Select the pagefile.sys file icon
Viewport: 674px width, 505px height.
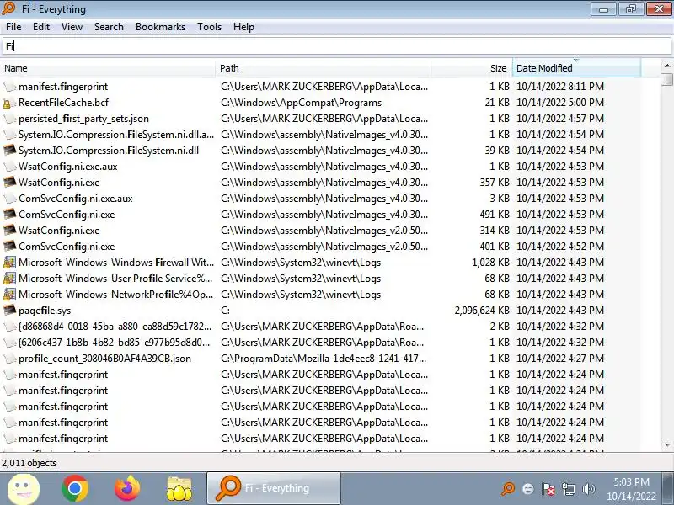click(x=9, y=310)
